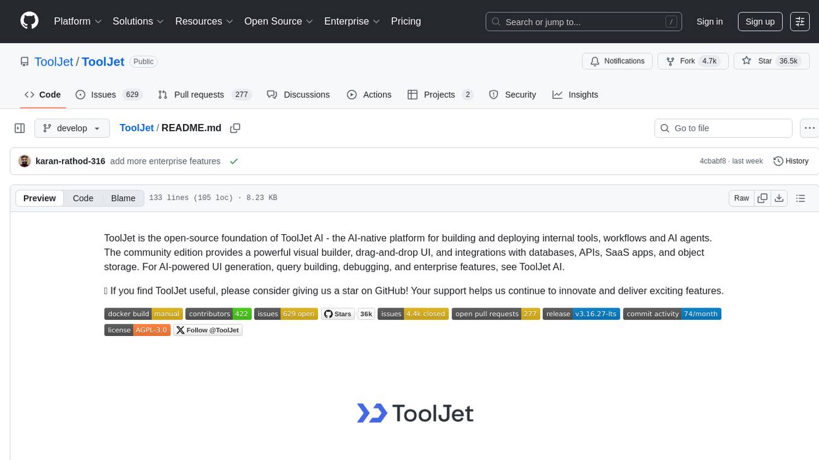Open the Pricing page

pyautogui.click(x=406, y=21)
